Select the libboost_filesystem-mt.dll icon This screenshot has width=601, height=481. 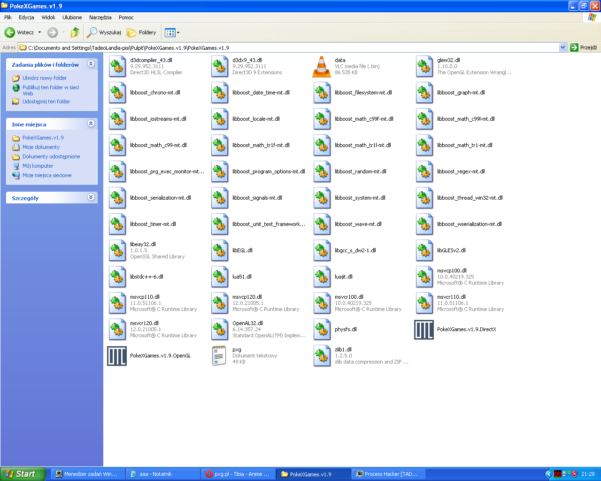point(322,93)
